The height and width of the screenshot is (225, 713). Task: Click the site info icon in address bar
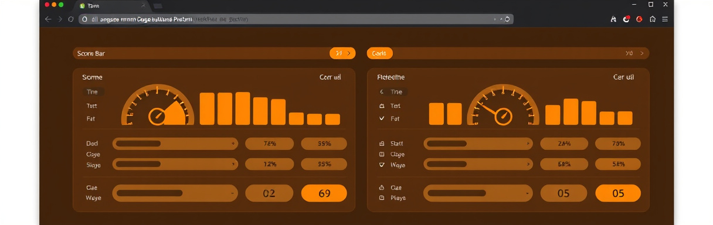coord(84,19)
